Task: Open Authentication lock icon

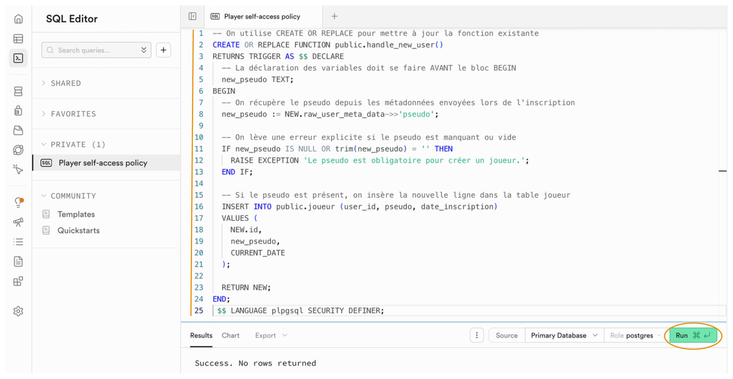Action: 18,111
